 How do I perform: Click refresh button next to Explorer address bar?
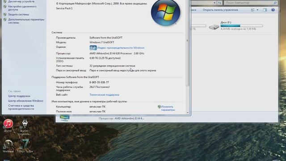(x=219, y=3)
